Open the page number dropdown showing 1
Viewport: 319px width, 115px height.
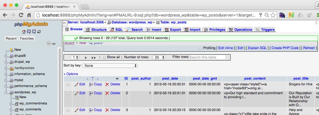pos(75,57)
